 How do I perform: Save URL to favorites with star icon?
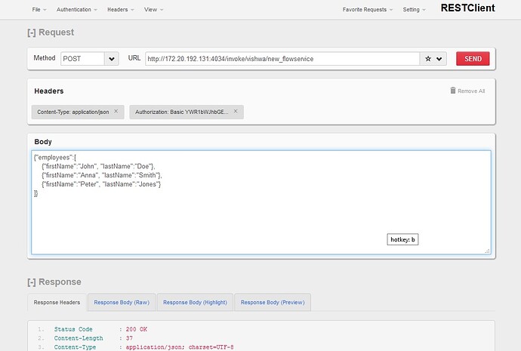point(428,59)
